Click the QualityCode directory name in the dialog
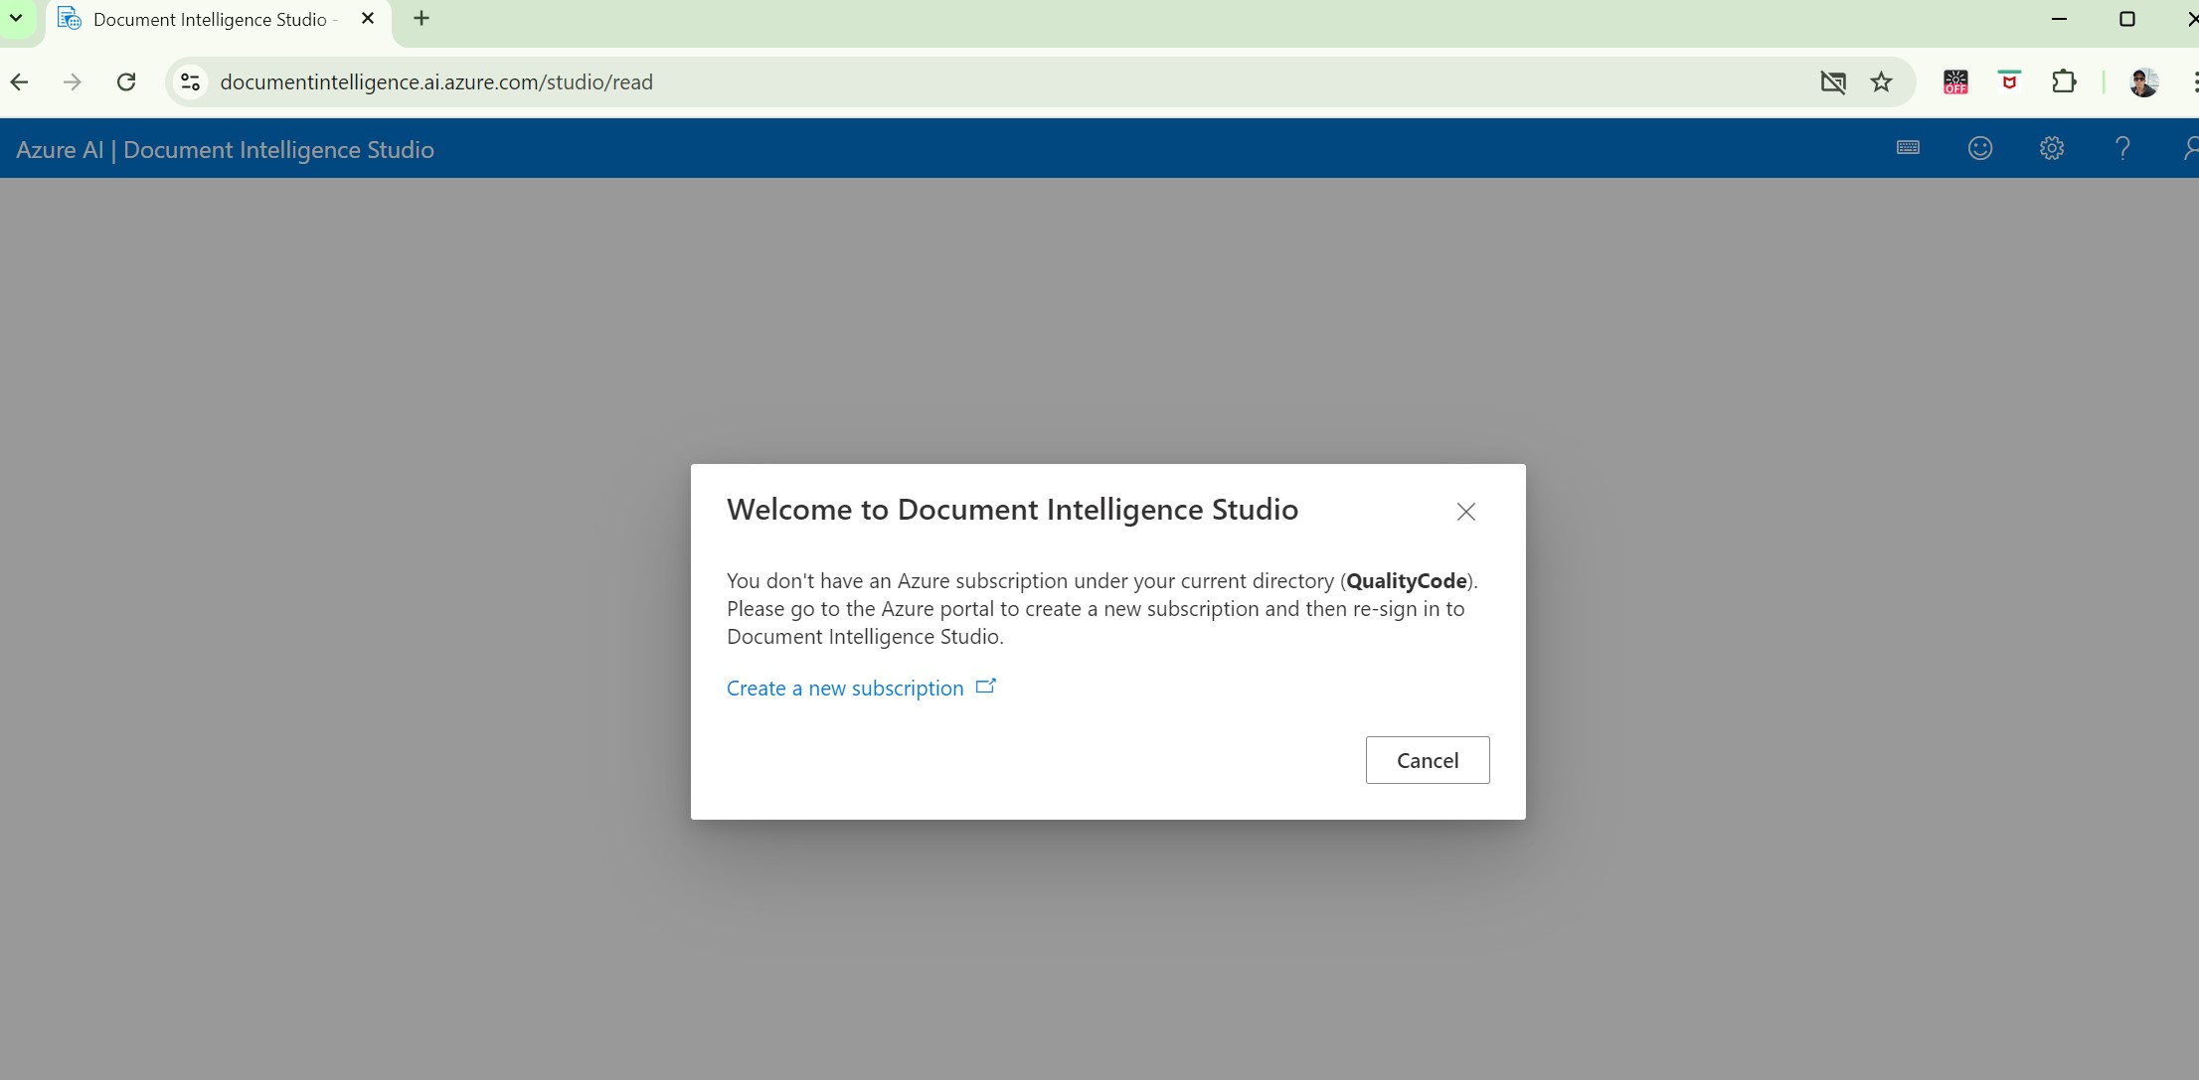Viewport: 2199px width, 1080px height. tap(1407, 580)
